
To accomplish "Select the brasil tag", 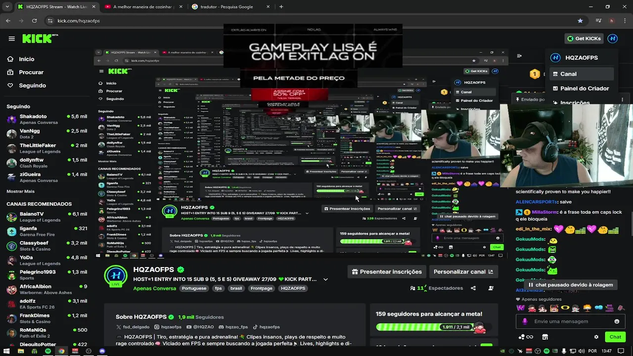I will [x=236, y=288].
